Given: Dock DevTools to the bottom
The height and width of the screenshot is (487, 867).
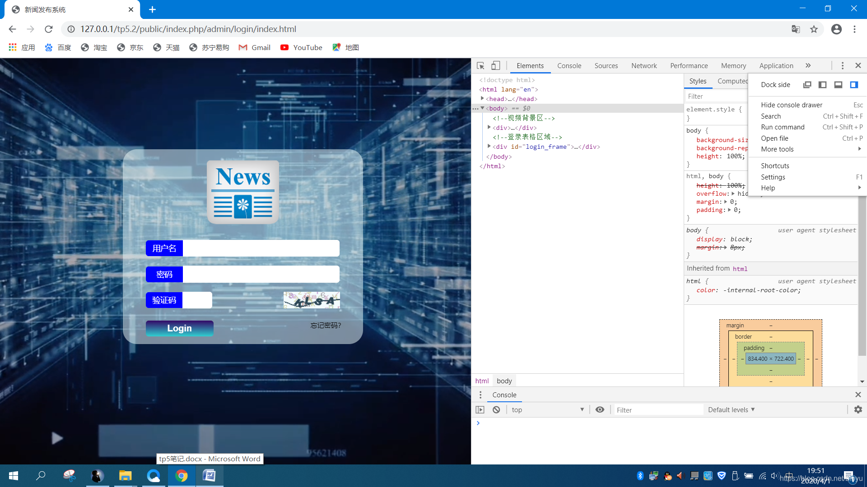Looking at the screenshot, I should coord(838,85).
